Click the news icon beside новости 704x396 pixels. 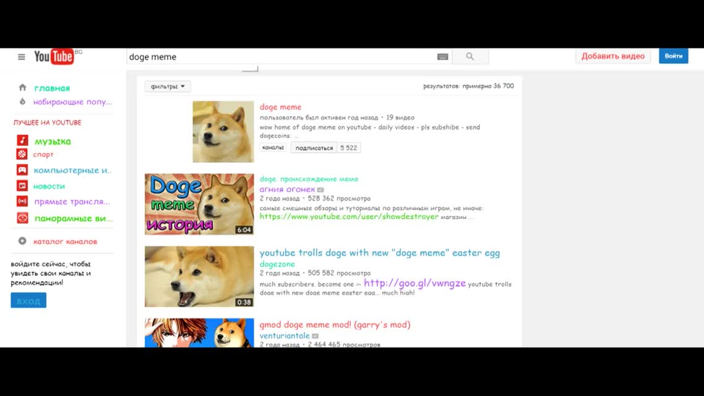tap(22, 186)
